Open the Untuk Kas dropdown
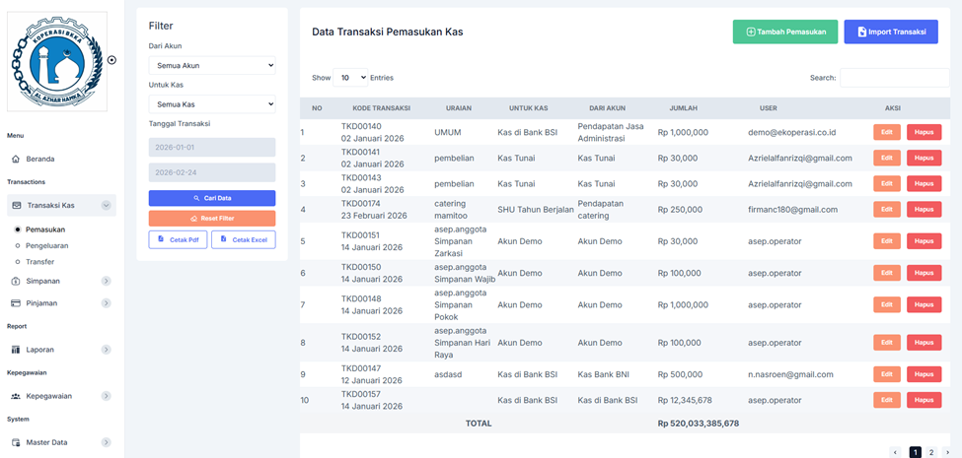 (212, 103)
